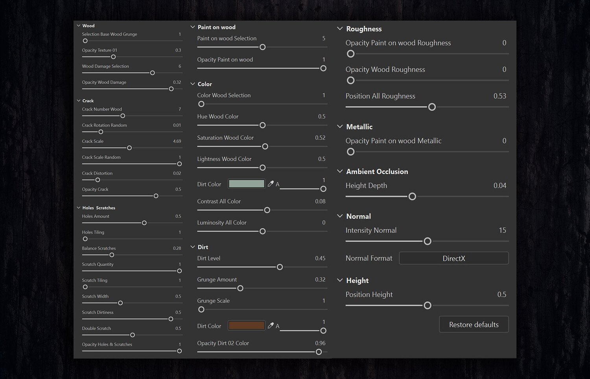Click the Dirt Level slider handle

280,267
